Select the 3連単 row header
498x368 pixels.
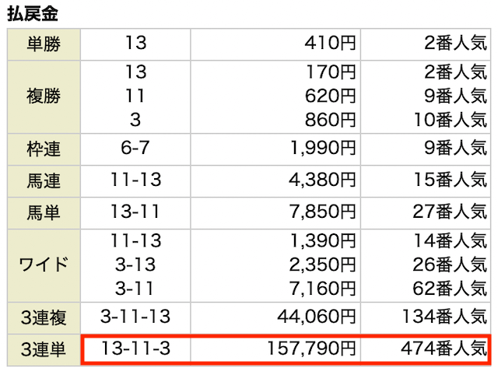44,349
